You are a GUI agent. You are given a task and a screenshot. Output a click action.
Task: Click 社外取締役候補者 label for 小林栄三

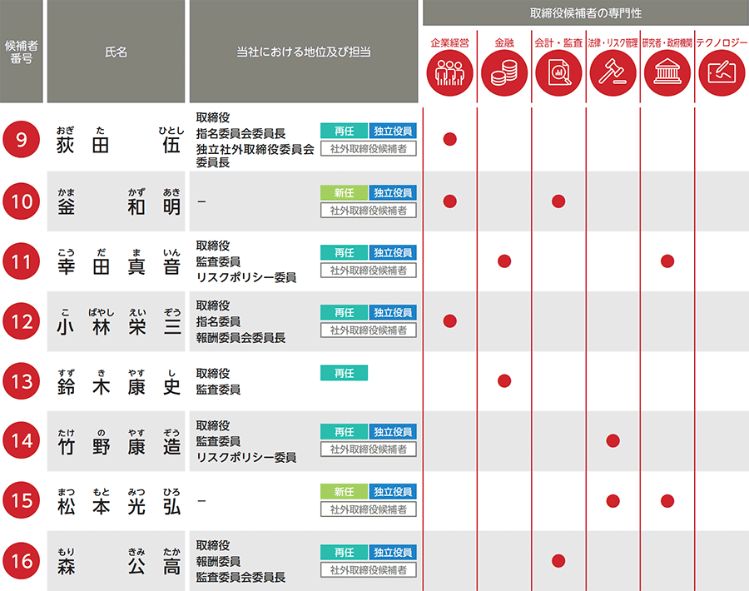click(369, 330)
